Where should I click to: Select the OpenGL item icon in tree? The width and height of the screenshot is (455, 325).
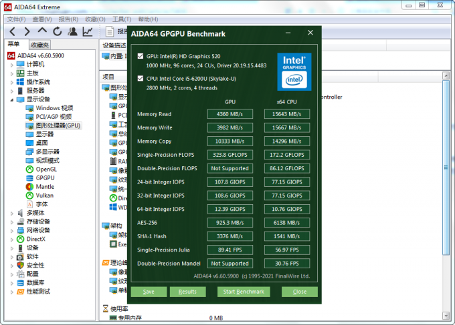tap(29, 169)
